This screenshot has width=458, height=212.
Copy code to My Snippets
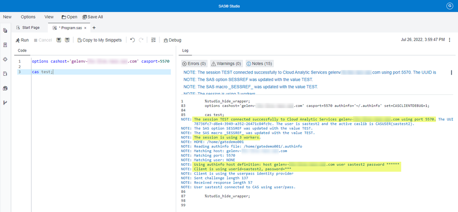[99, 40]
